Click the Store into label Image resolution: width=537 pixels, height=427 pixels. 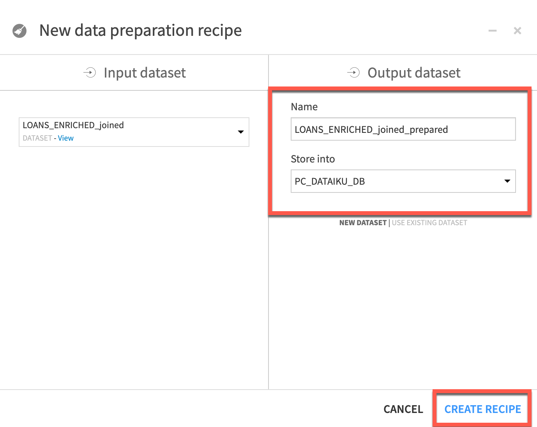[x=313, y=159]
